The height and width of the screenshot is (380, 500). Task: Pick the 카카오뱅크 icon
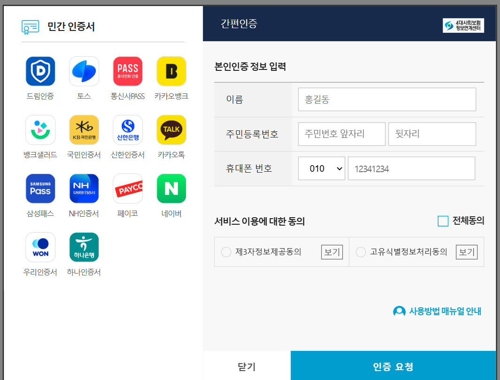coord(171,71)
